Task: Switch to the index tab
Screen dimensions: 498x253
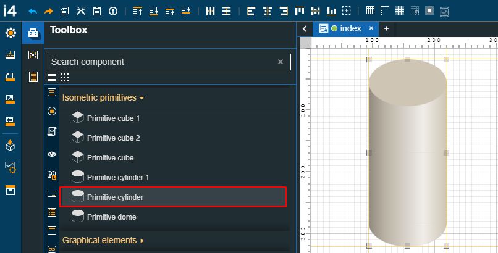Action: pos(345,28)
